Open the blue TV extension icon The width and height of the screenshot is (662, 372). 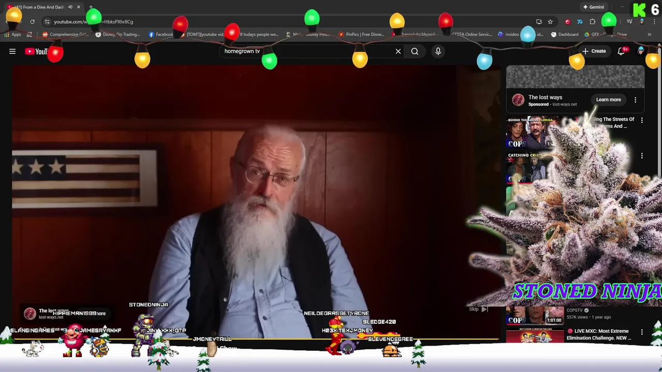click(580, 22)
